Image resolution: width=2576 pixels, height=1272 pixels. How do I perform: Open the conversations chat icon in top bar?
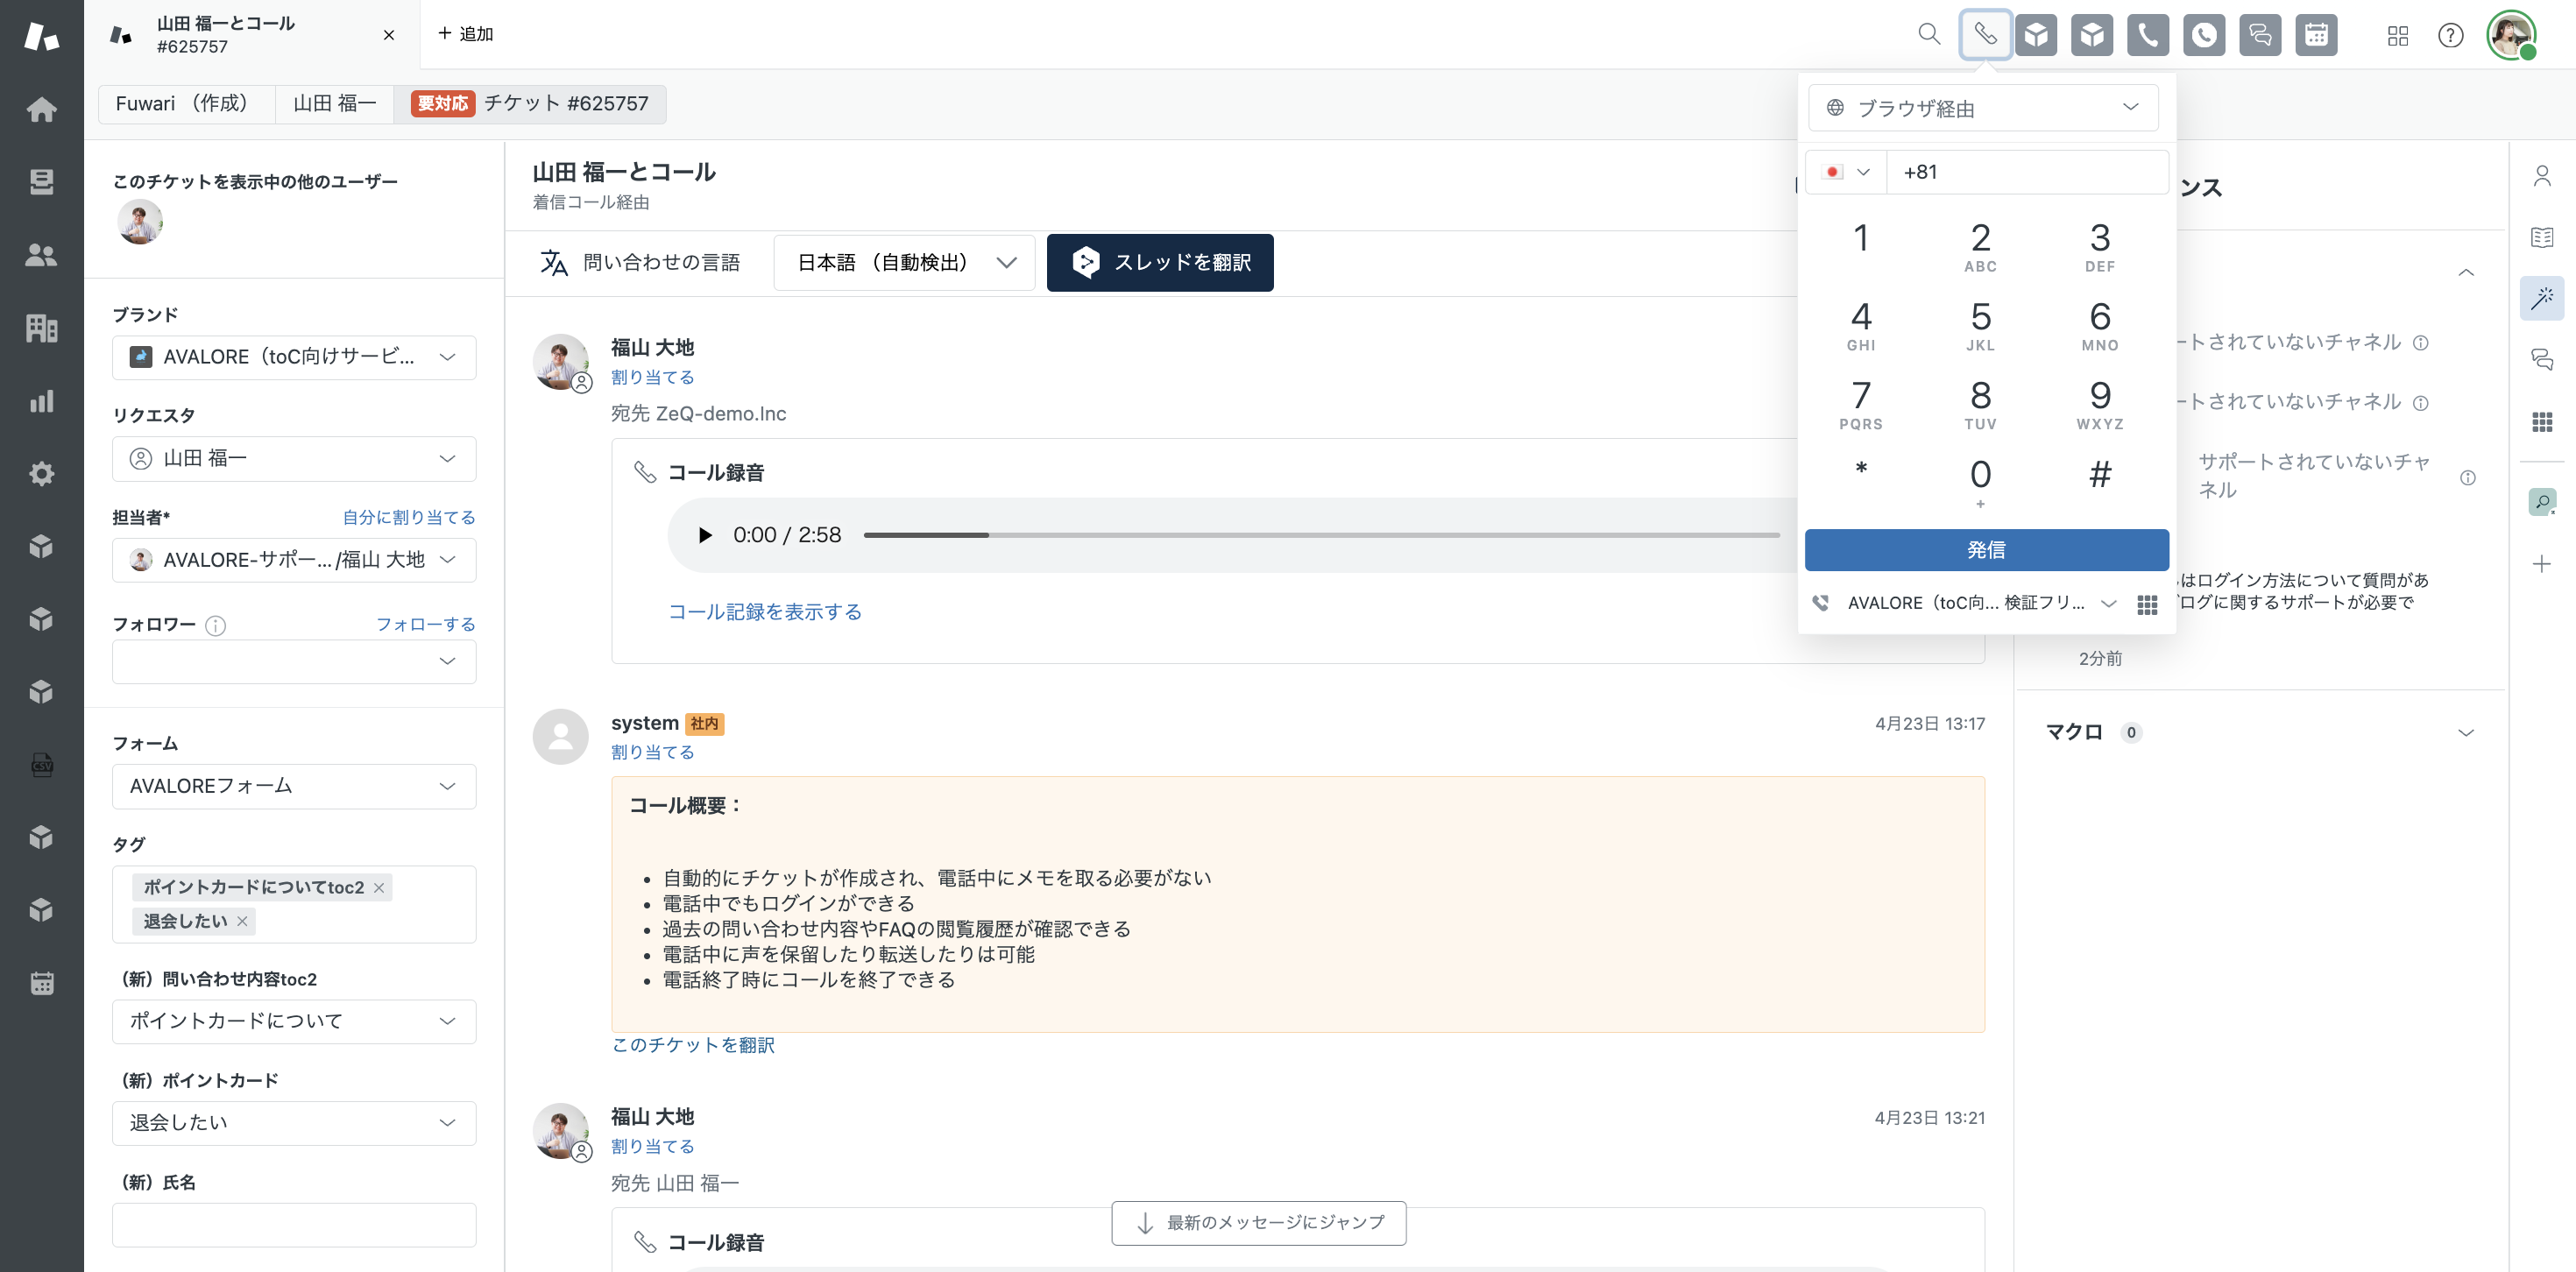coord(2260,35)
